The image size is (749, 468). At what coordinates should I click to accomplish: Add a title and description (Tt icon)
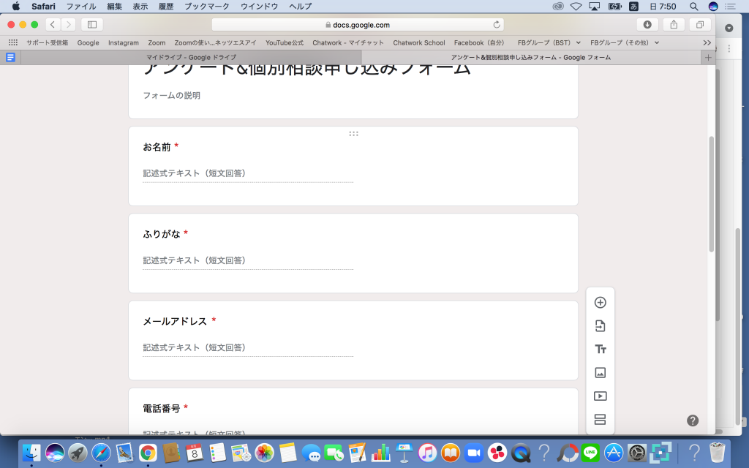tap(600, 349)
